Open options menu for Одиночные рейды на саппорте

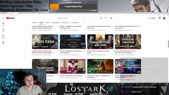coord(113,51)
